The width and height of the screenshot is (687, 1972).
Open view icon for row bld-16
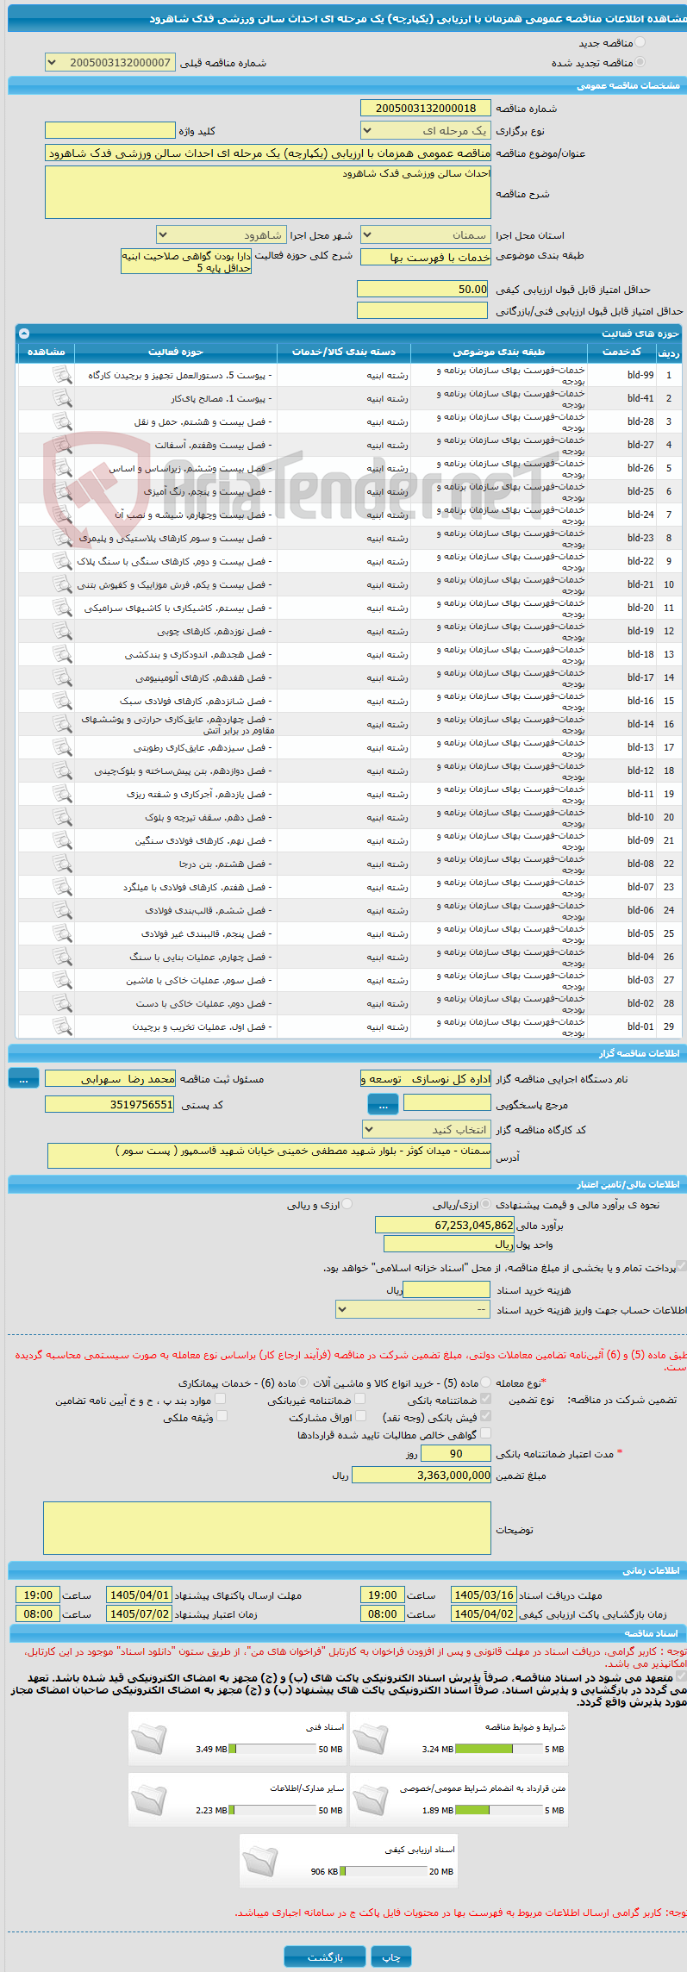pyautogui.click(x=62, y=701)
